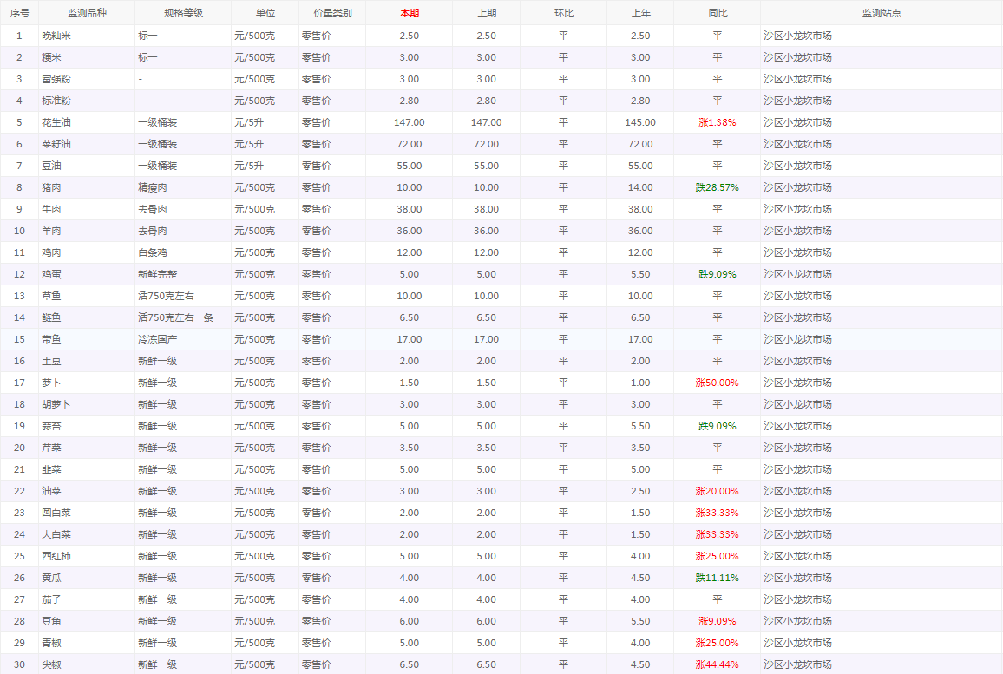1003x674 pixels.
Task: Click the 序号 column header
Action: [19, 13]
